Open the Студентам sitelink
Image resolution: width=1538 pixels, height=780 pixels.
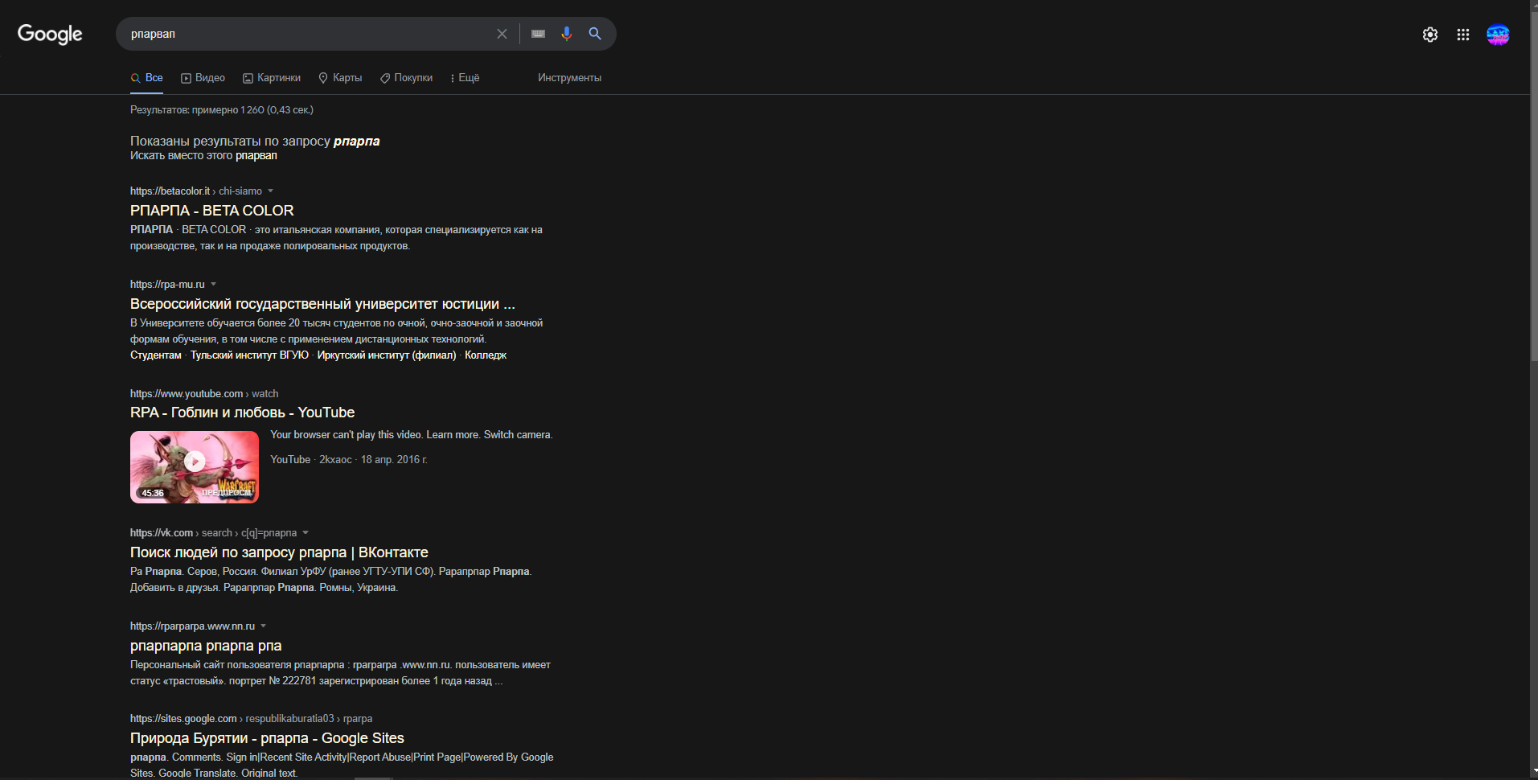click(156, 355)
